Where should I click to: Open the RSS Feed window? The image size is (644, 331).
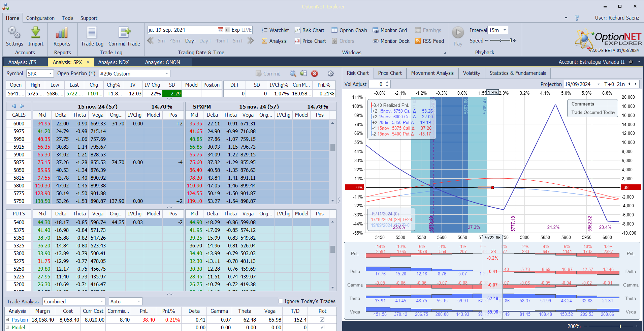pos(429,41)
